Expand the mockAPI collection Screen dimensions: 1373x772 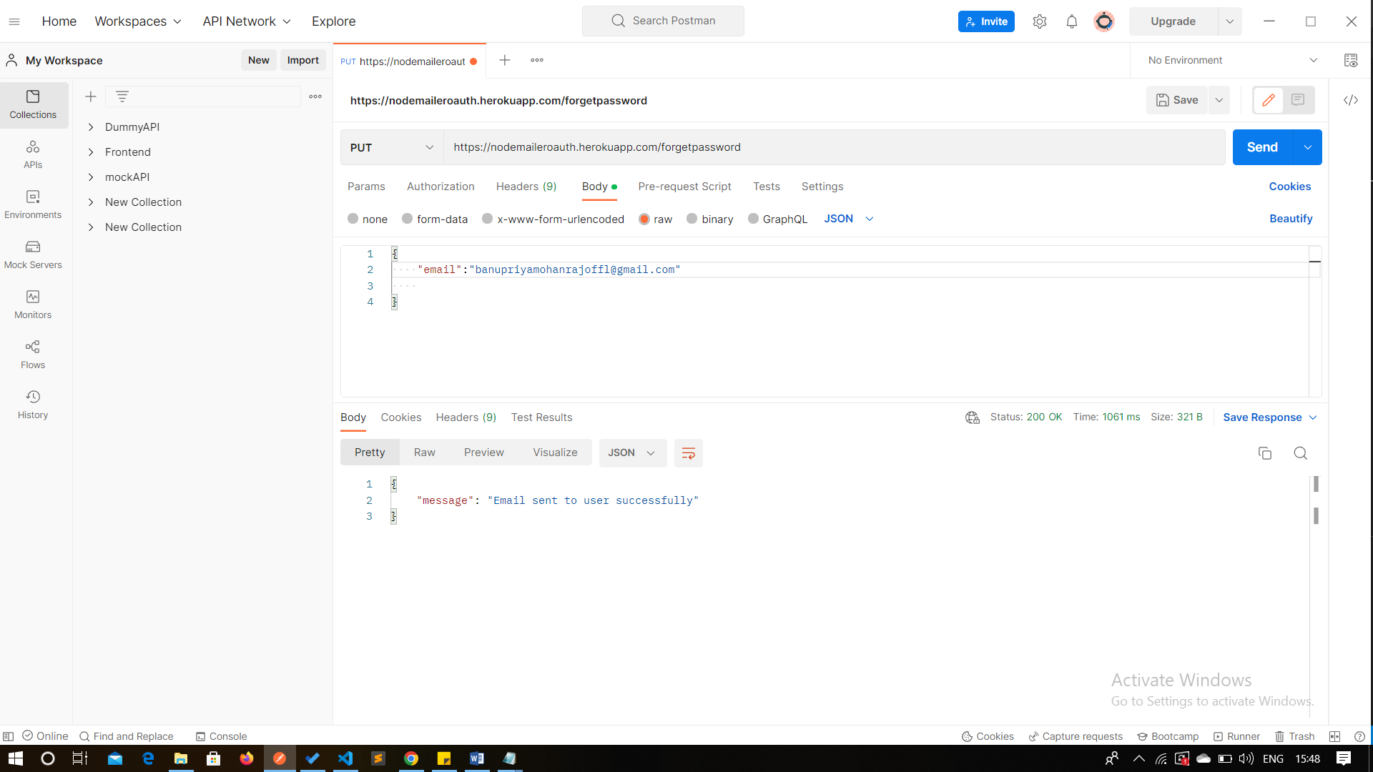tap(91, 177)
